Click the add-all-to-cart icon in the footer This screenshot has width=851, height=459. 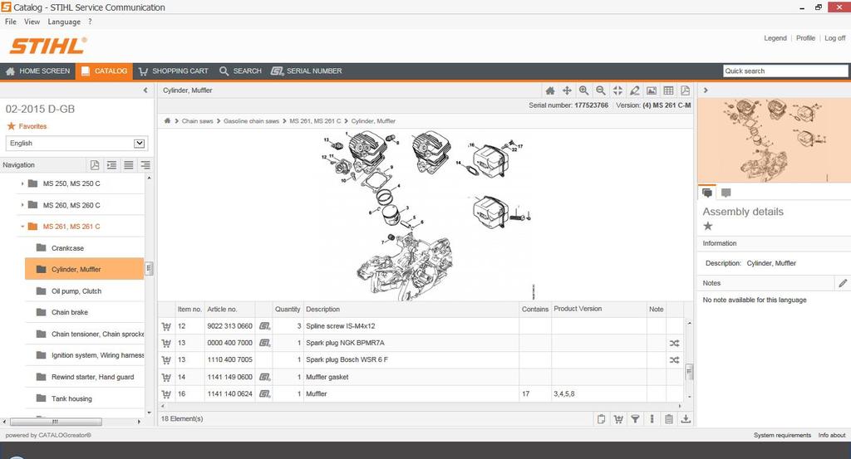click(618, 419)
